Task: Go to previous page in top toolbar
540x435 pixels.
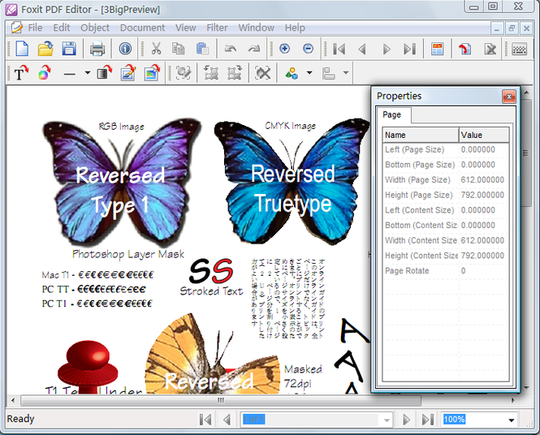Action: (x=362, y=49)
